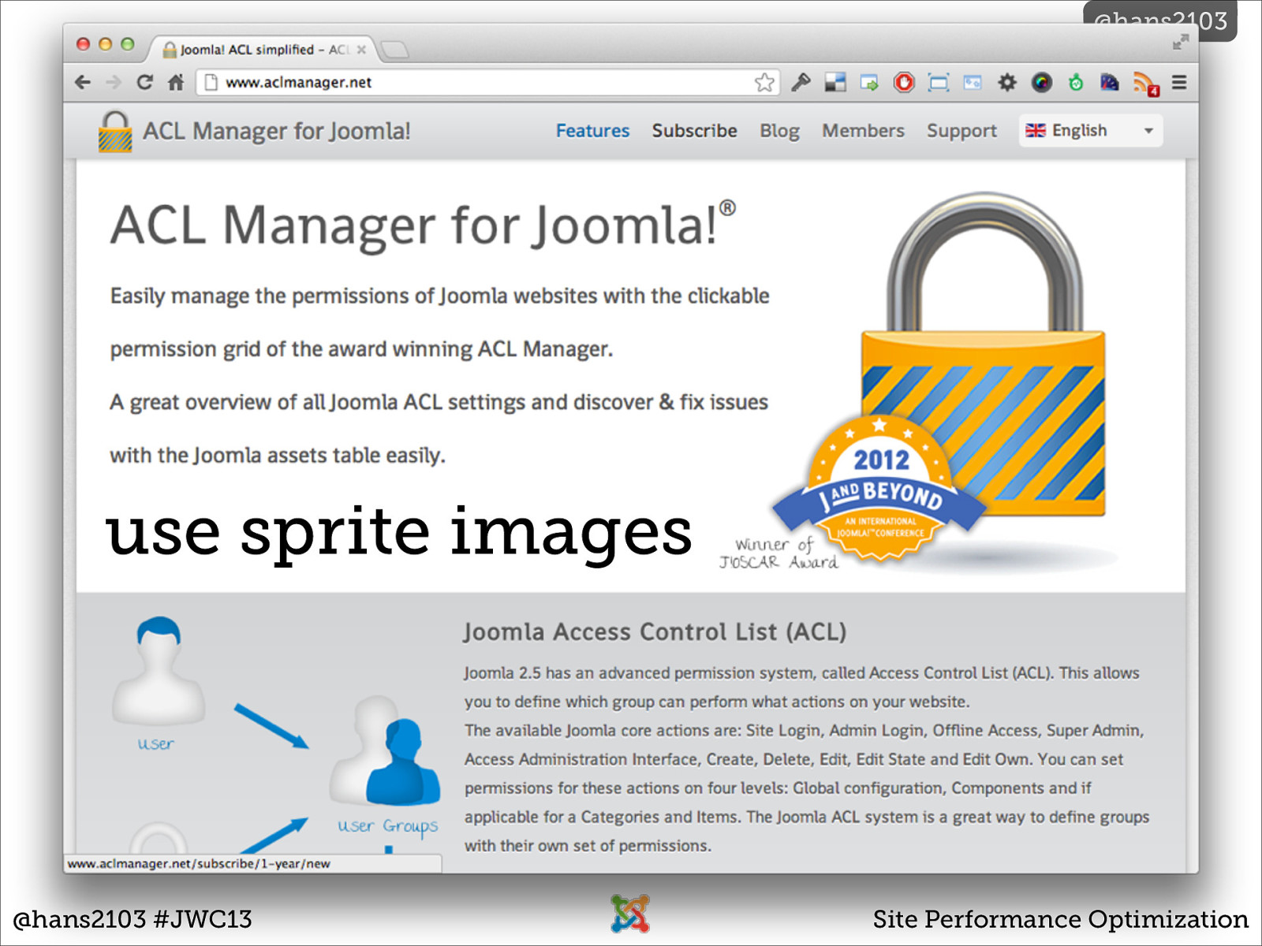1262x946 pixels.
Task: Click the green arrow window extension icon
Action: tap(869, 82)
